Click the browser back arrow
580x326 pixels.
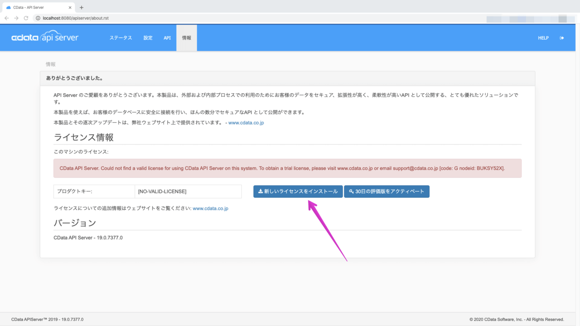coord(7,18)
